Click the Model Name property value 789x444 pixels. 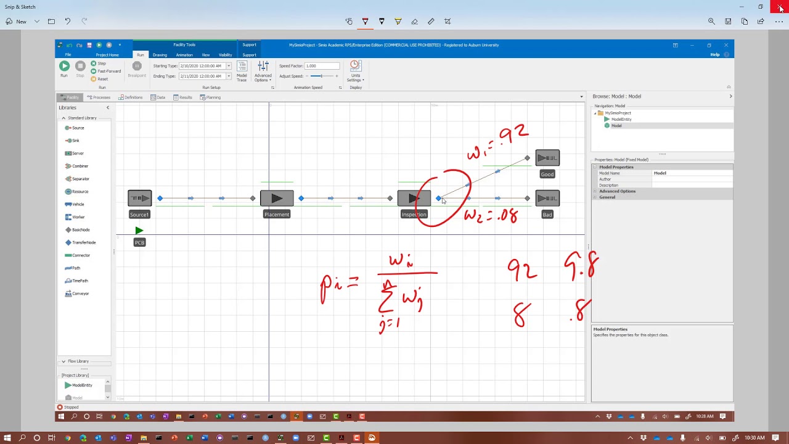coord(692,173)
